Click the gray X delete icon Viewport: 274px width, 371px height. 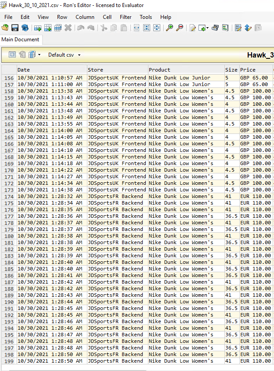[68, 28]
